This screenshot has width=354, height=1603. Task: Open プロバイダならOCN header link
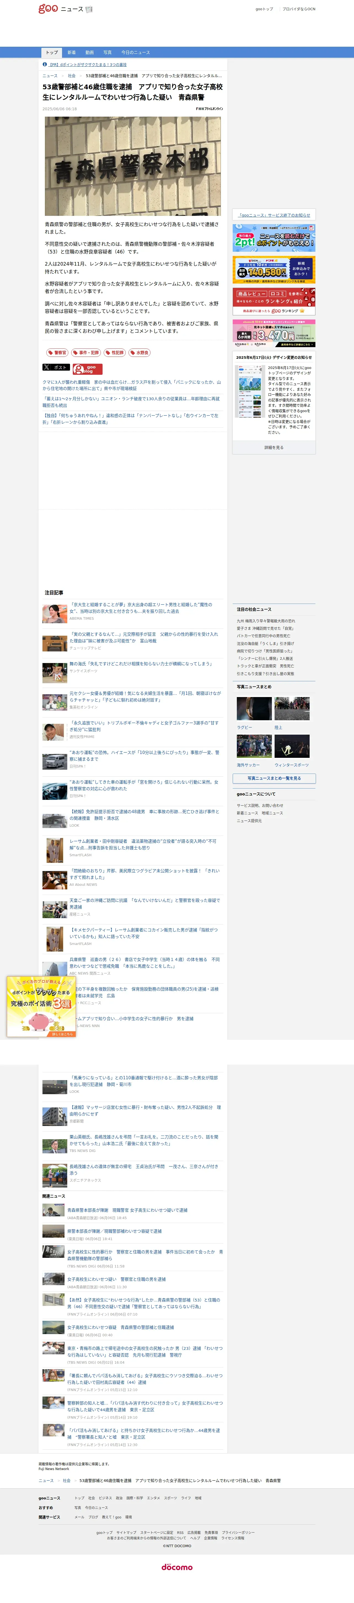(299, 9)
